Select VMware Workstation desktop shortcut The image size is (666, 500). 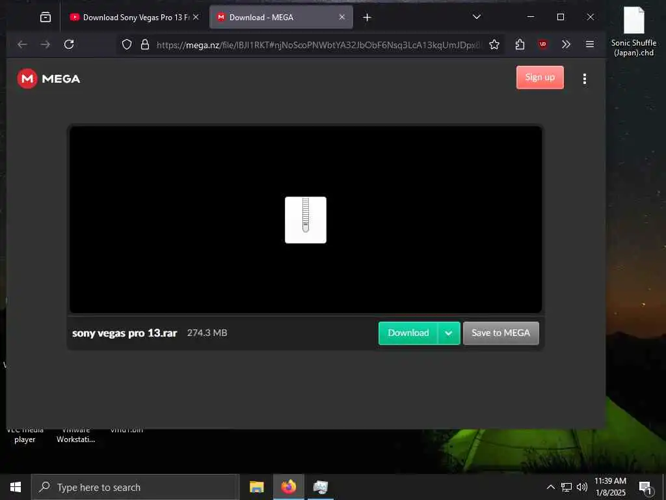tap(75, 436)
